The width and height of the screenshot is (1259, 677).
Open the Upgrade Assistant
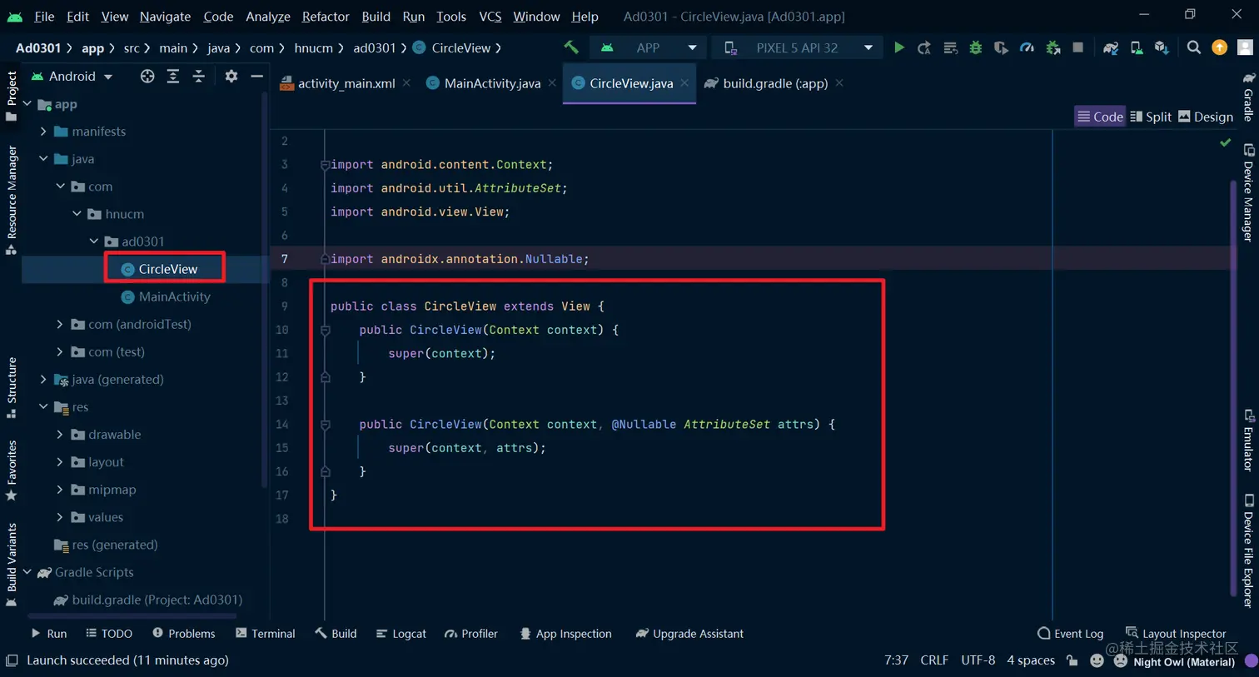point(689,634)
